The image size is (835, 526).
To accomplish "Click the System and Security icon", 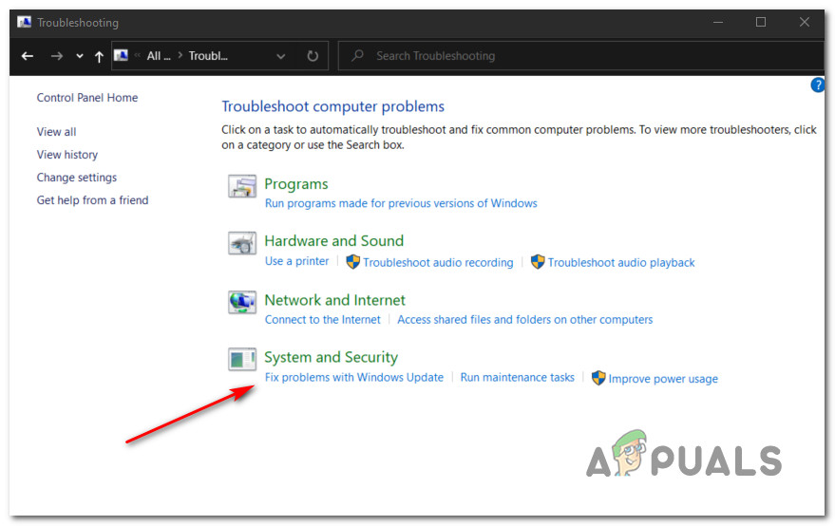I will pos(242,359).
